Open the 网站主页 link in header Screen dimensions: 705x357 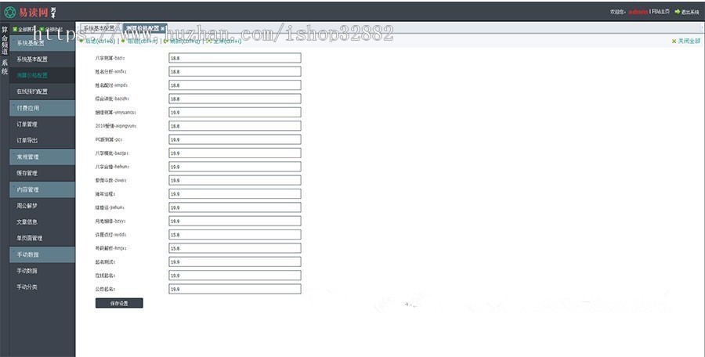pos(660,13)
